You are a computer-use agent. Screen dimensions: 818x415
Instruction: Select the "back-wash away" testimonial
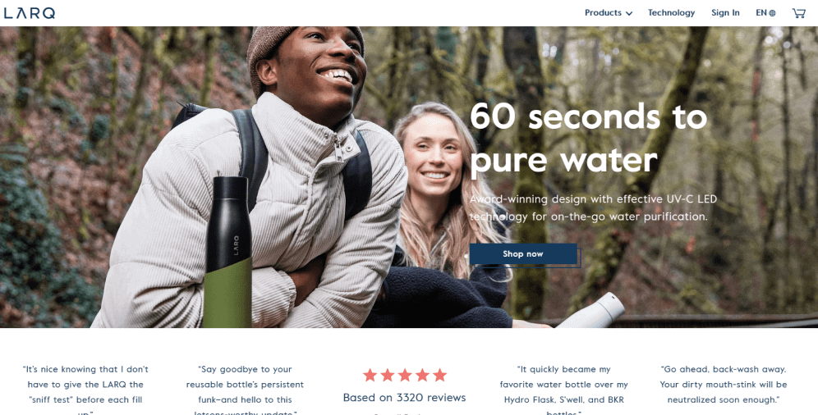[x=724, y=385]
